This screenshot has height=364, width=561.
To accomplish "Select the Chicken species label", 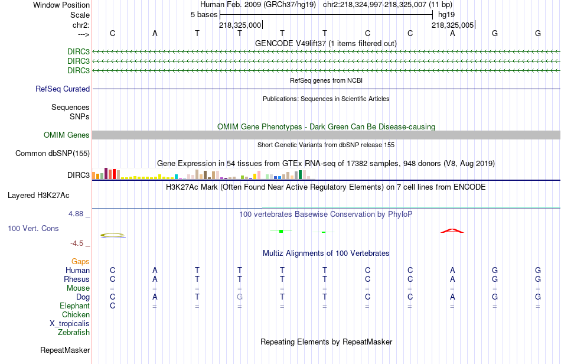I will click(76, 314).
